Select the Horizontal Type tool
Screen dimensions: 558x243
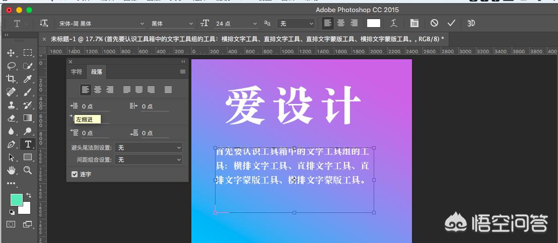point(28,144)
